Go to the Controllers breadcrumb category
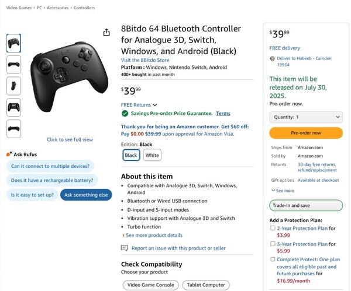This screenshot has width=351, height=291. (85, 8)
